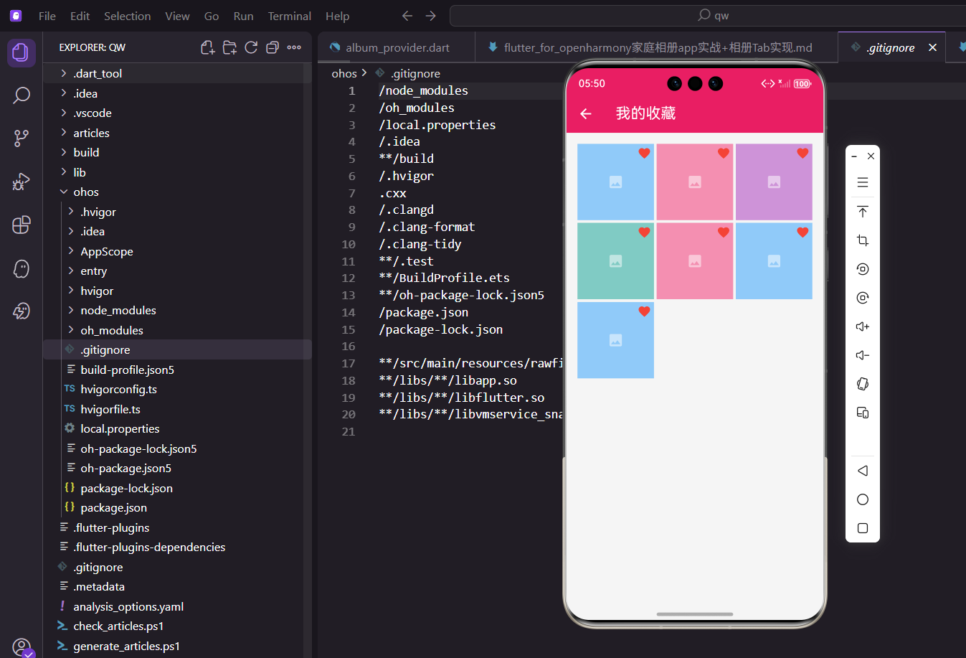Click the emulator rotate screen icon
Screen dimensions: 966x658
(863, 384)
